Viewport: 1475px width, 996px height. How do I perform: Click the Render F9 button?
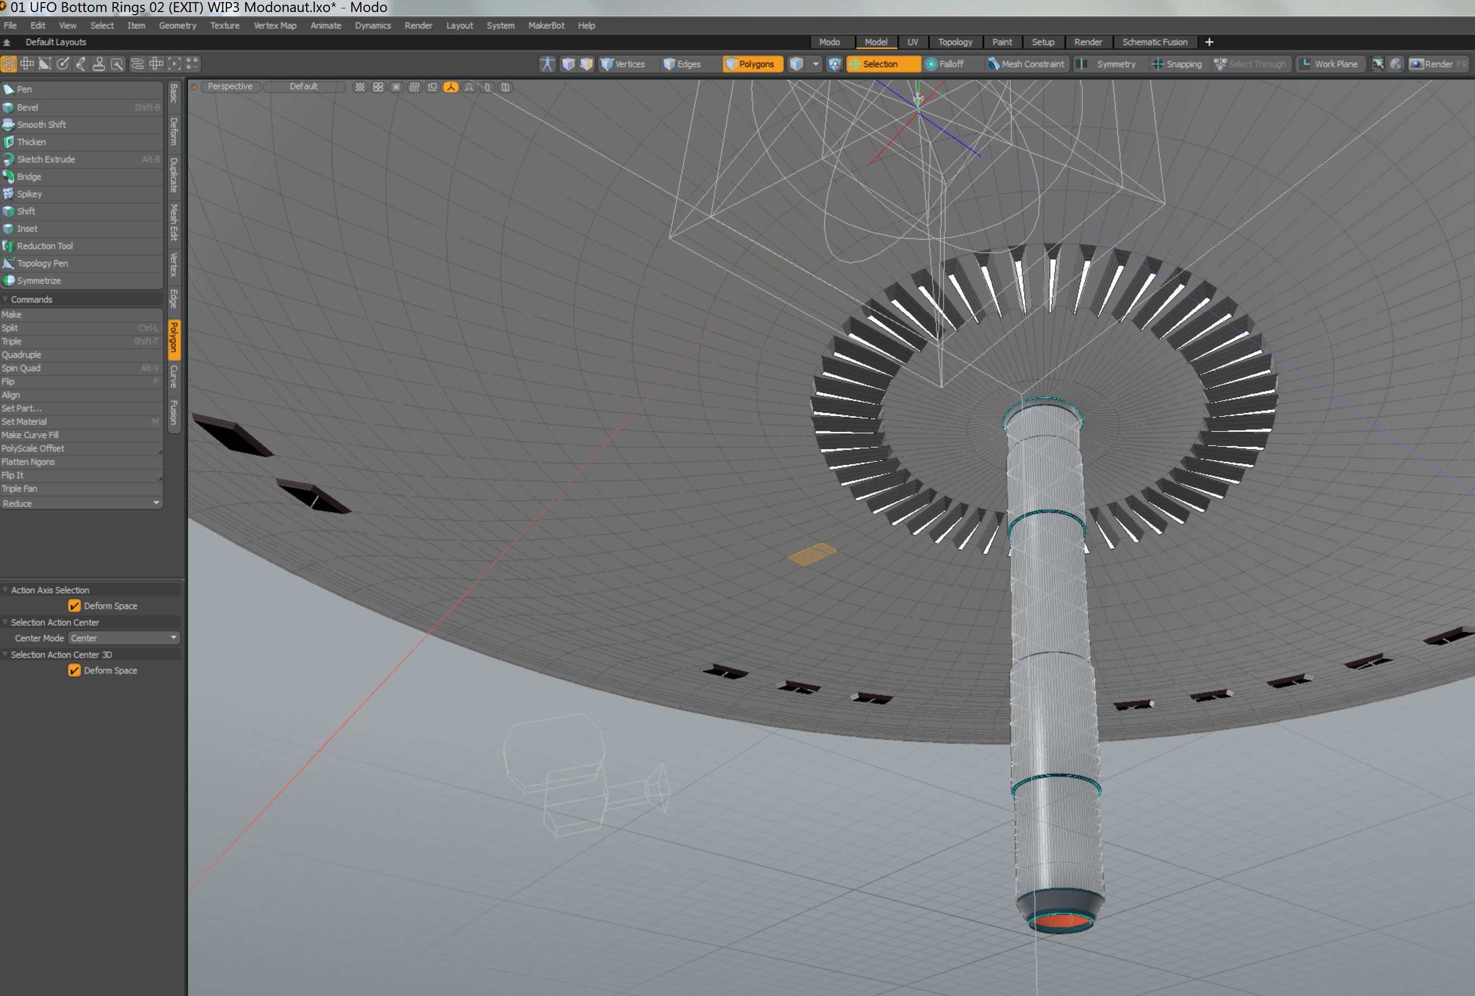pos(1438,64)
